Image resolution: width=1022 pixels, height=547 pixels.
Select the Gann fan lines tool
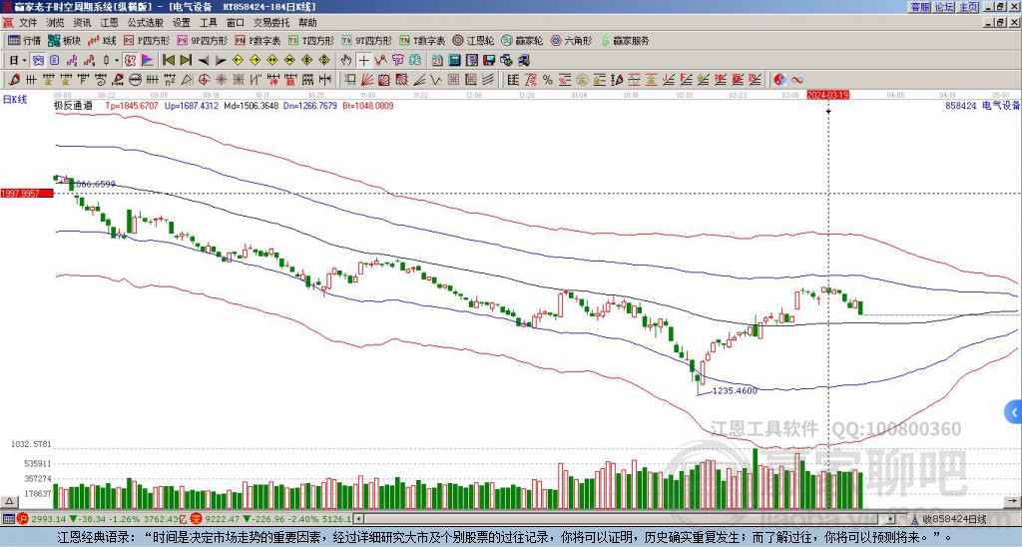[367, 80]
